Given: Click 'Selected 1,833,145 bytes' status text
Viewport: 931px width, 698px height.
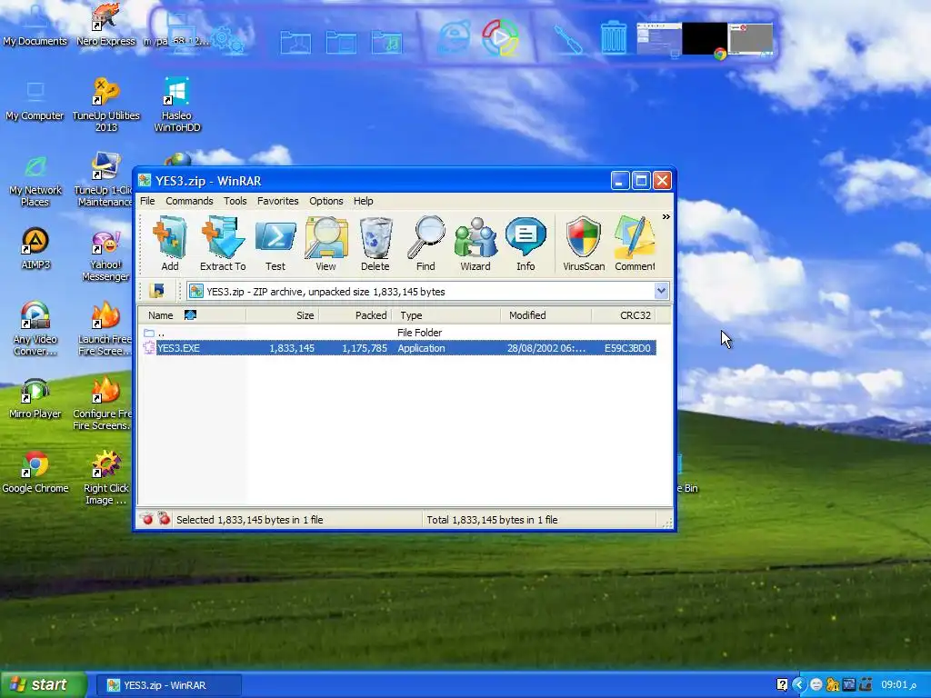Looking at the screenshot, I should [249, 520].
